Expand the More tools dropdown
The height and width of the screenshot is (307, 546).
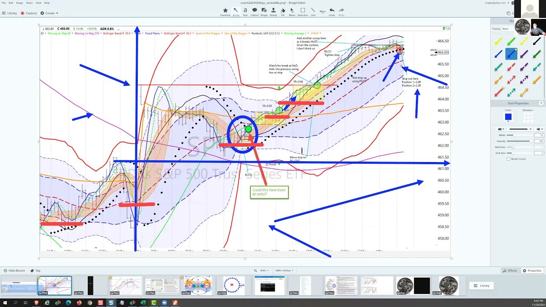pos(322,12)
